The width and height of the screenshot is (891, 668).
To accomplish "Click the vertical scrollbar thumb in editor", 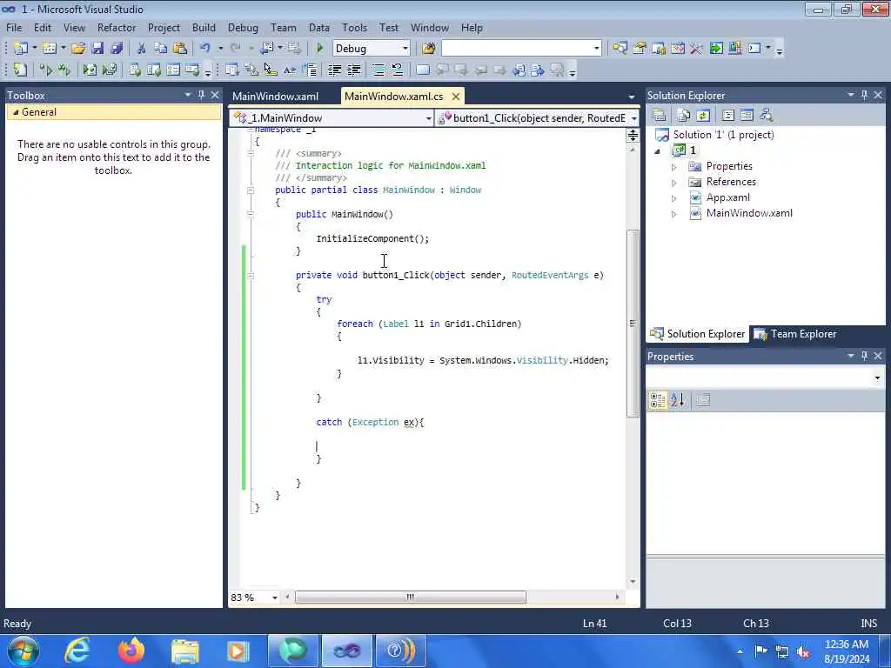I will point(633,324).
